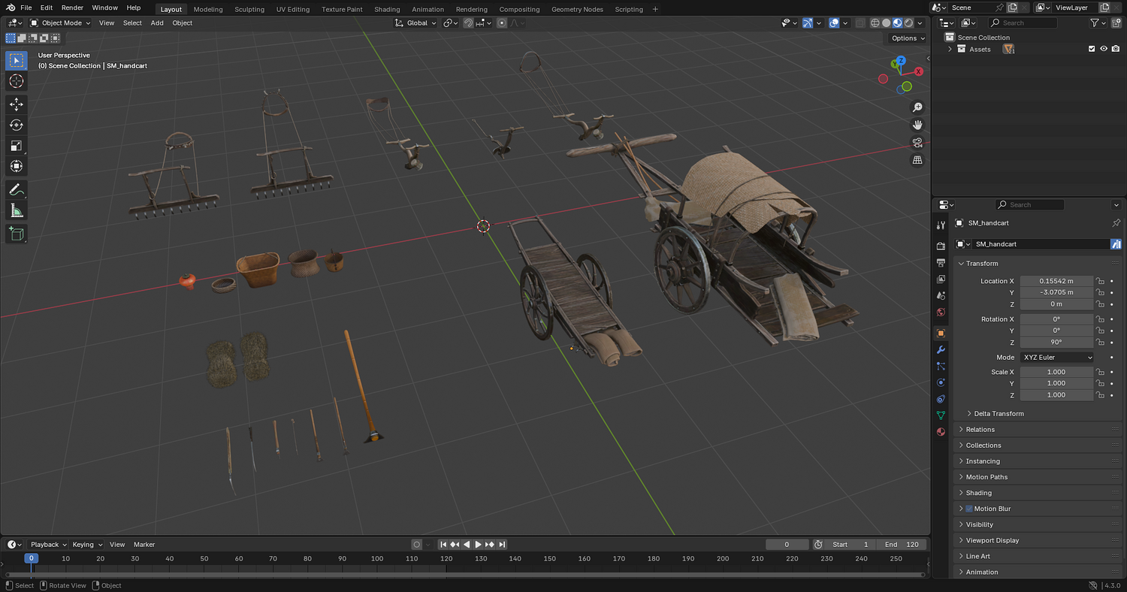This screenshot has width=1127, height=592.
Task: Click the Options button in the viewport
Action: coord(907,38)
